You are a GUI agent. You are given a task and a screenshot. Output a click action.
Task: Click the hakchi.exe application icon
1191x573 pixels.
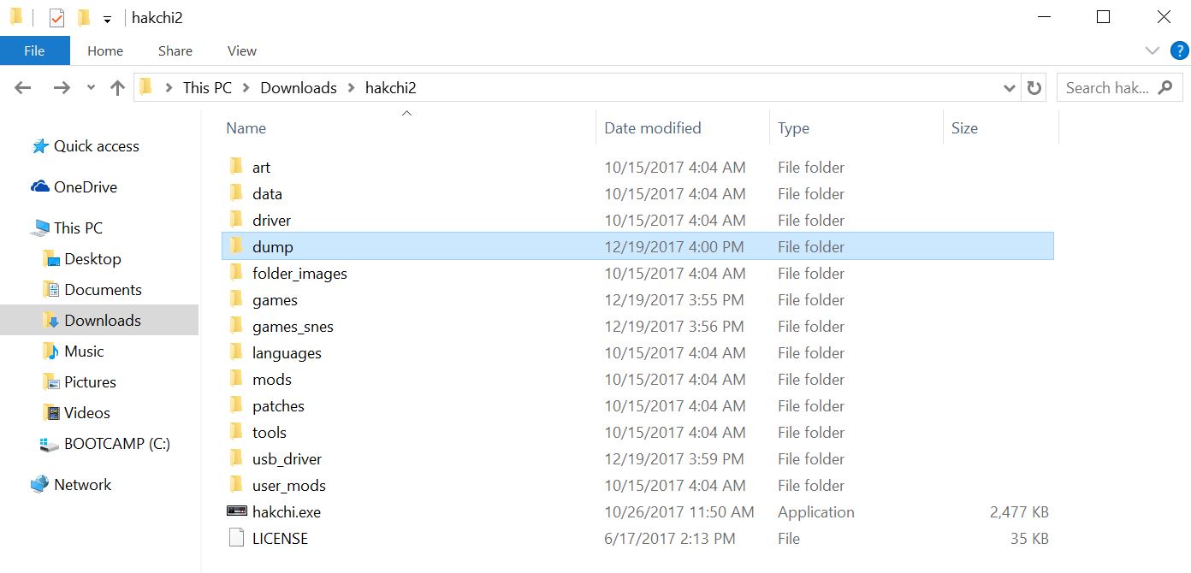236,511
